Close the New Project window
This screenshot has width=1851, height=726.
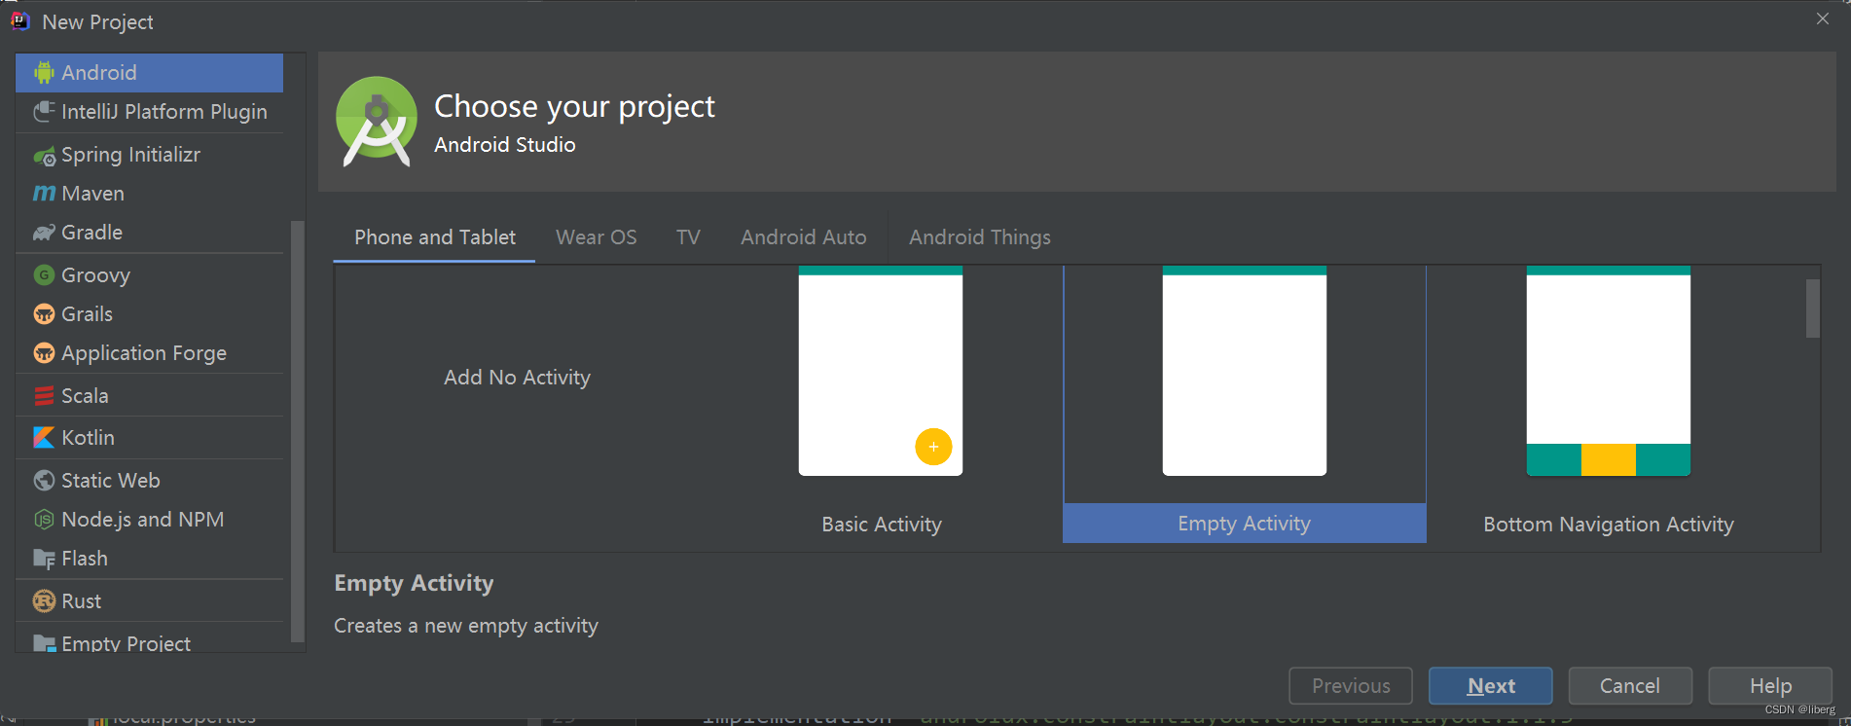point(1822,18)
